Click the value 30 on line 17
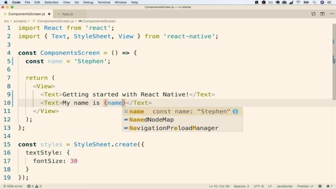Screen dimensions: 336x189 pyautogui.click(x=73, y=161)
